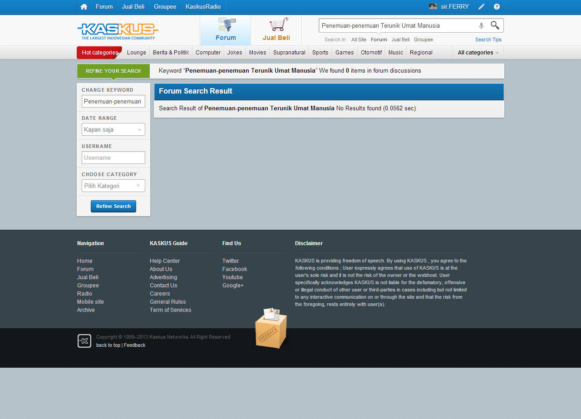Image resolution: width=581 pixels, height=419 pixels.
Task: Switch to the Forum tab
Action: click(x=226, y=30)
